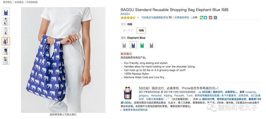Click the blue star favorites share icon
Image resolution: width=266 pixels, height=119 pixels.
click(215, 17)
